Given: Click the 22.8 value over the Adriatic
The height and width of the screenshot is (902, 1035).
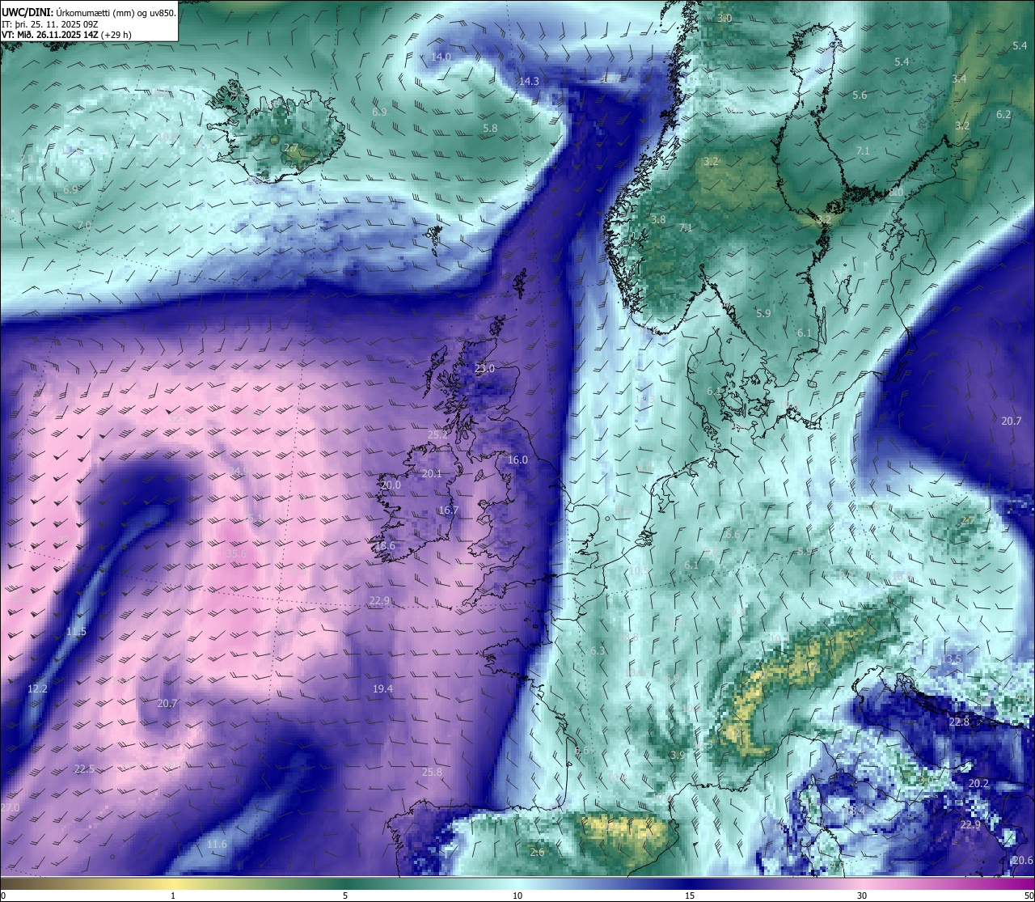Looking at the screenshot, I should (x=959, y=722).
